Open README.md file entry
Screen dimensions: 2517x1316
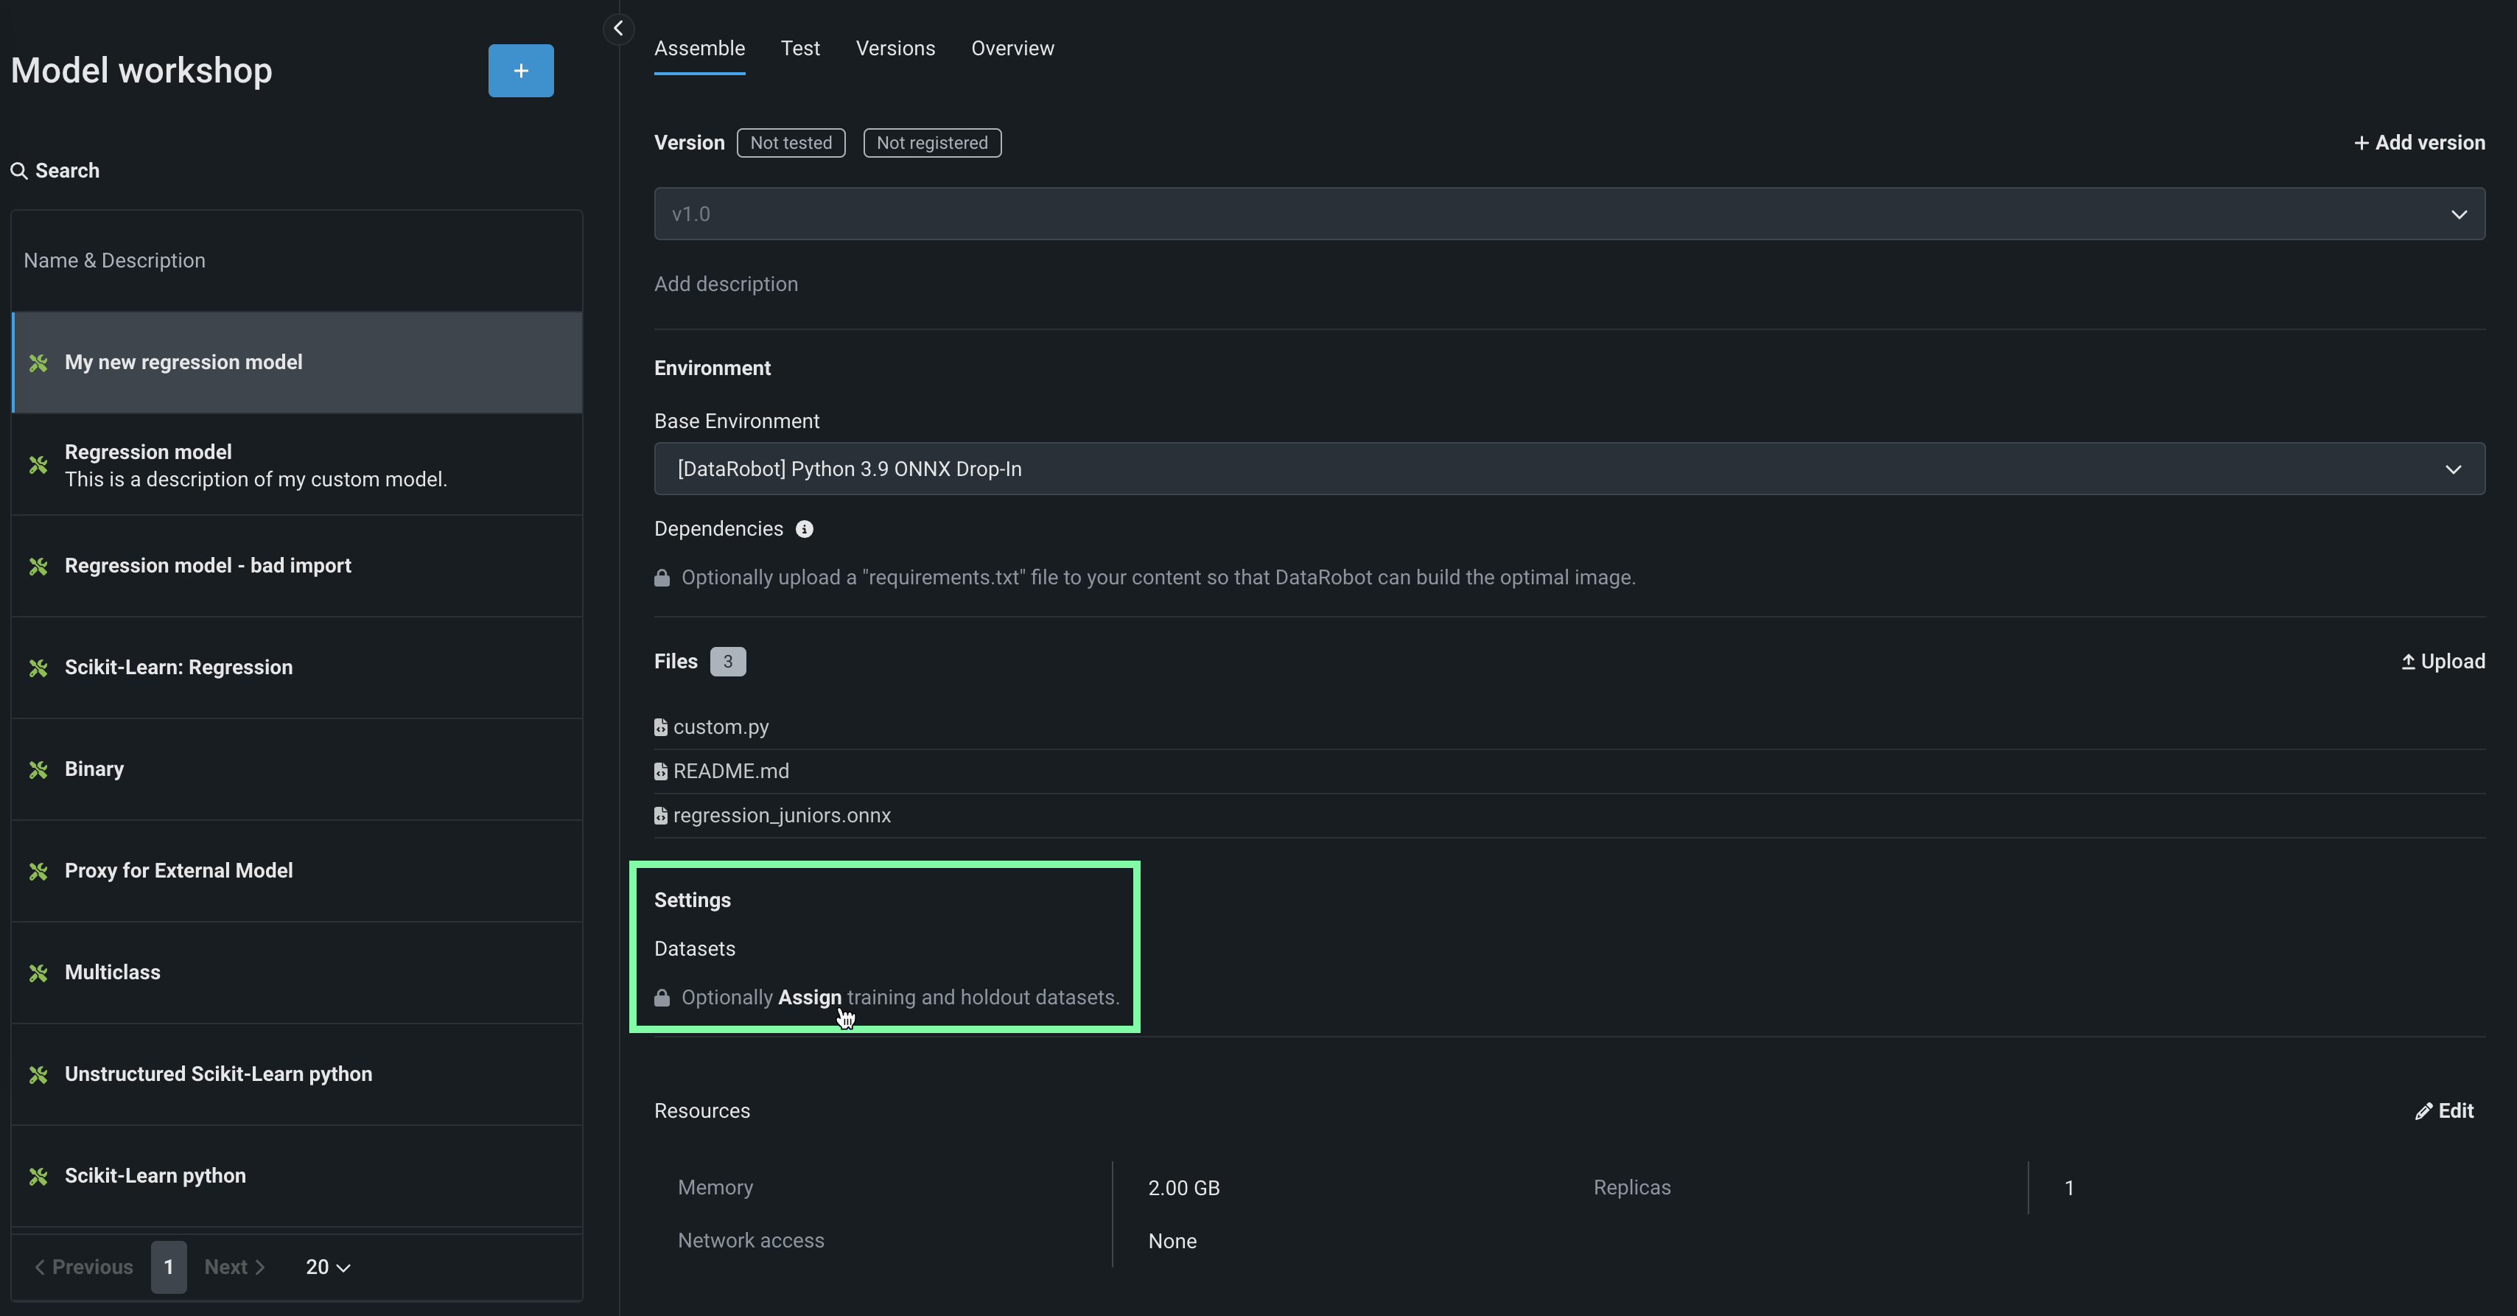point(730,771)
